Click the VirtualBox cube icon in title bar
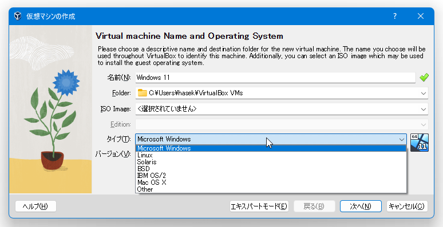 point(18,16)
